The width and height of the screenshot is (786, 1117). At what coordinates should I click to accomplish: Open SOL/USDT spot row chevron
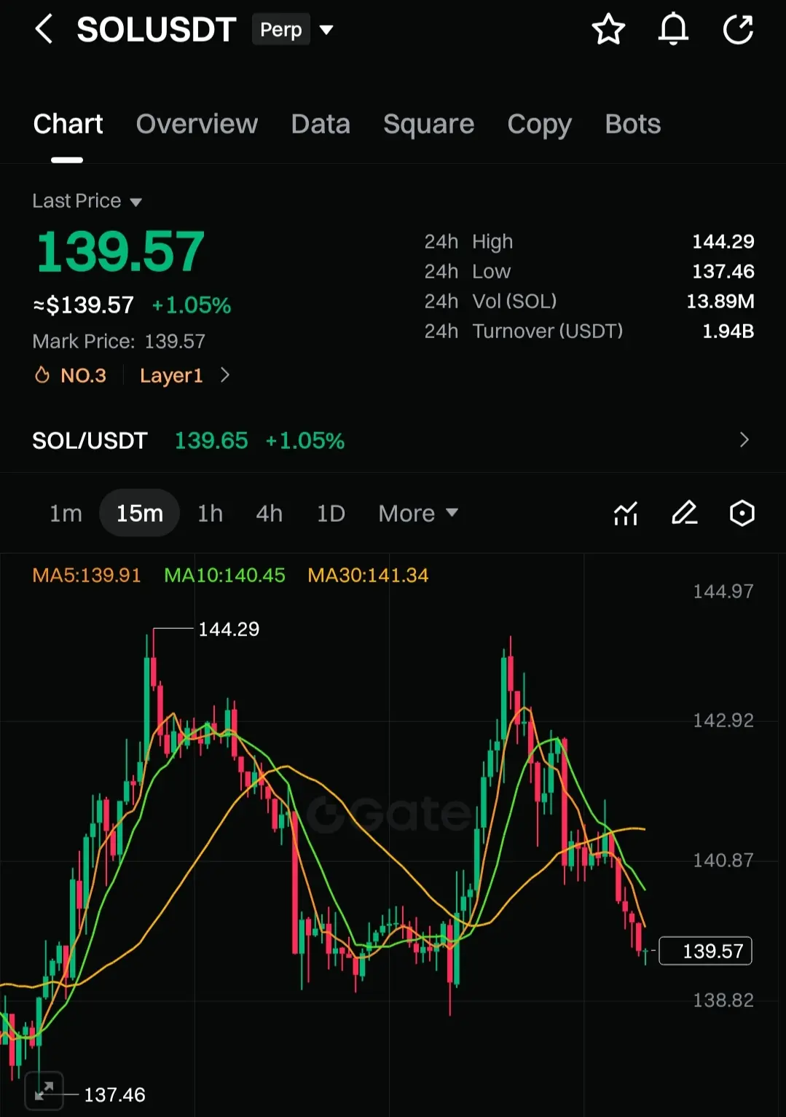[x=744, y=440]
